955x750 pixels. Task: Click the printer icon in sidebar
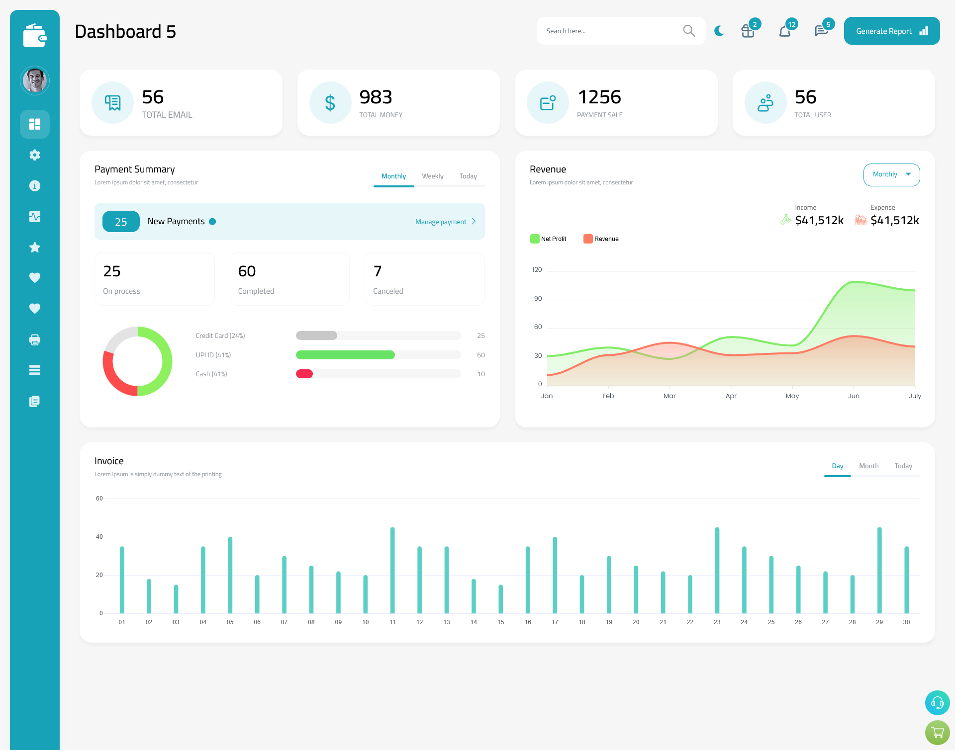(34, 339)
